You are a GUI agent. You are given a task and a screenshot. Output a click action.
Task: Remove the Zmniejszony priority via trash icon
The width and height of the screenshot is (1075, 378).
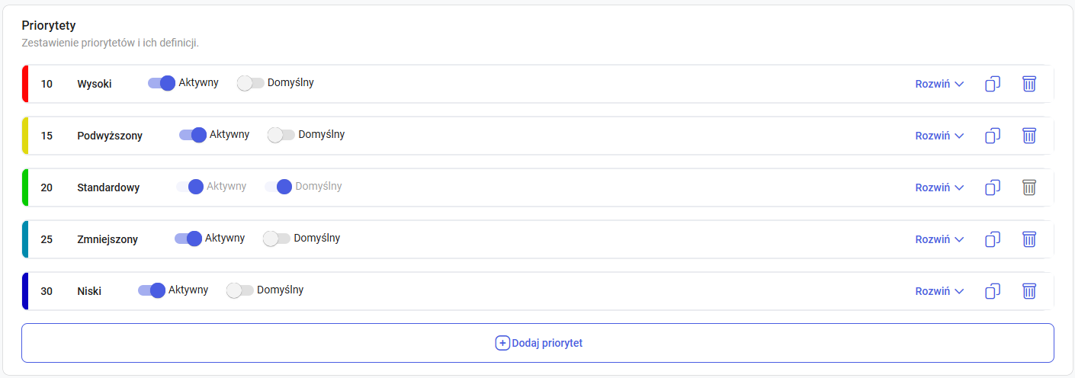click(x=1028, y=239)
